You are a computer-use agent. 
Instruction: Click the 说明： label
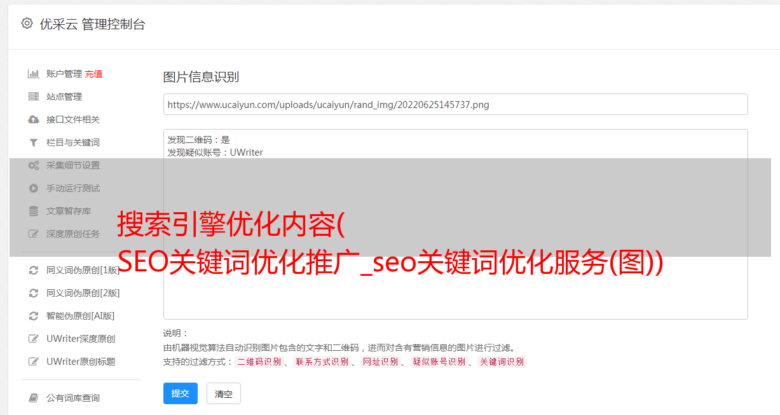176,333
